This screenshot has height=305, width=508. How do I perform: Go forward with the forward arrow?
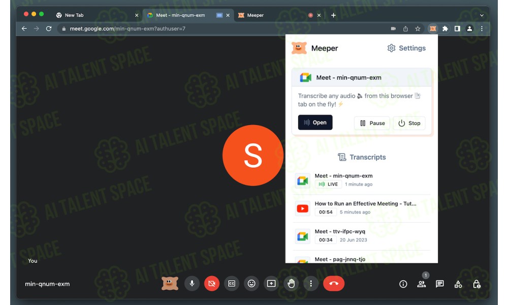(x=36, y=28)
